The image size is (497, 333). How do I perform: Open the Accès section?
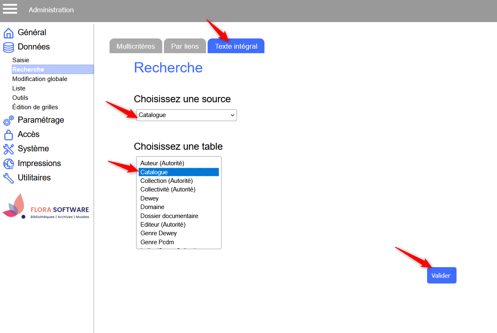(x=29, y=134)
